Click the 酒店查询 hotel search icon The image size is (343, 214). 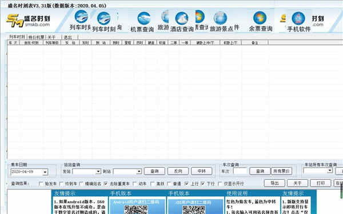point(182,18)
